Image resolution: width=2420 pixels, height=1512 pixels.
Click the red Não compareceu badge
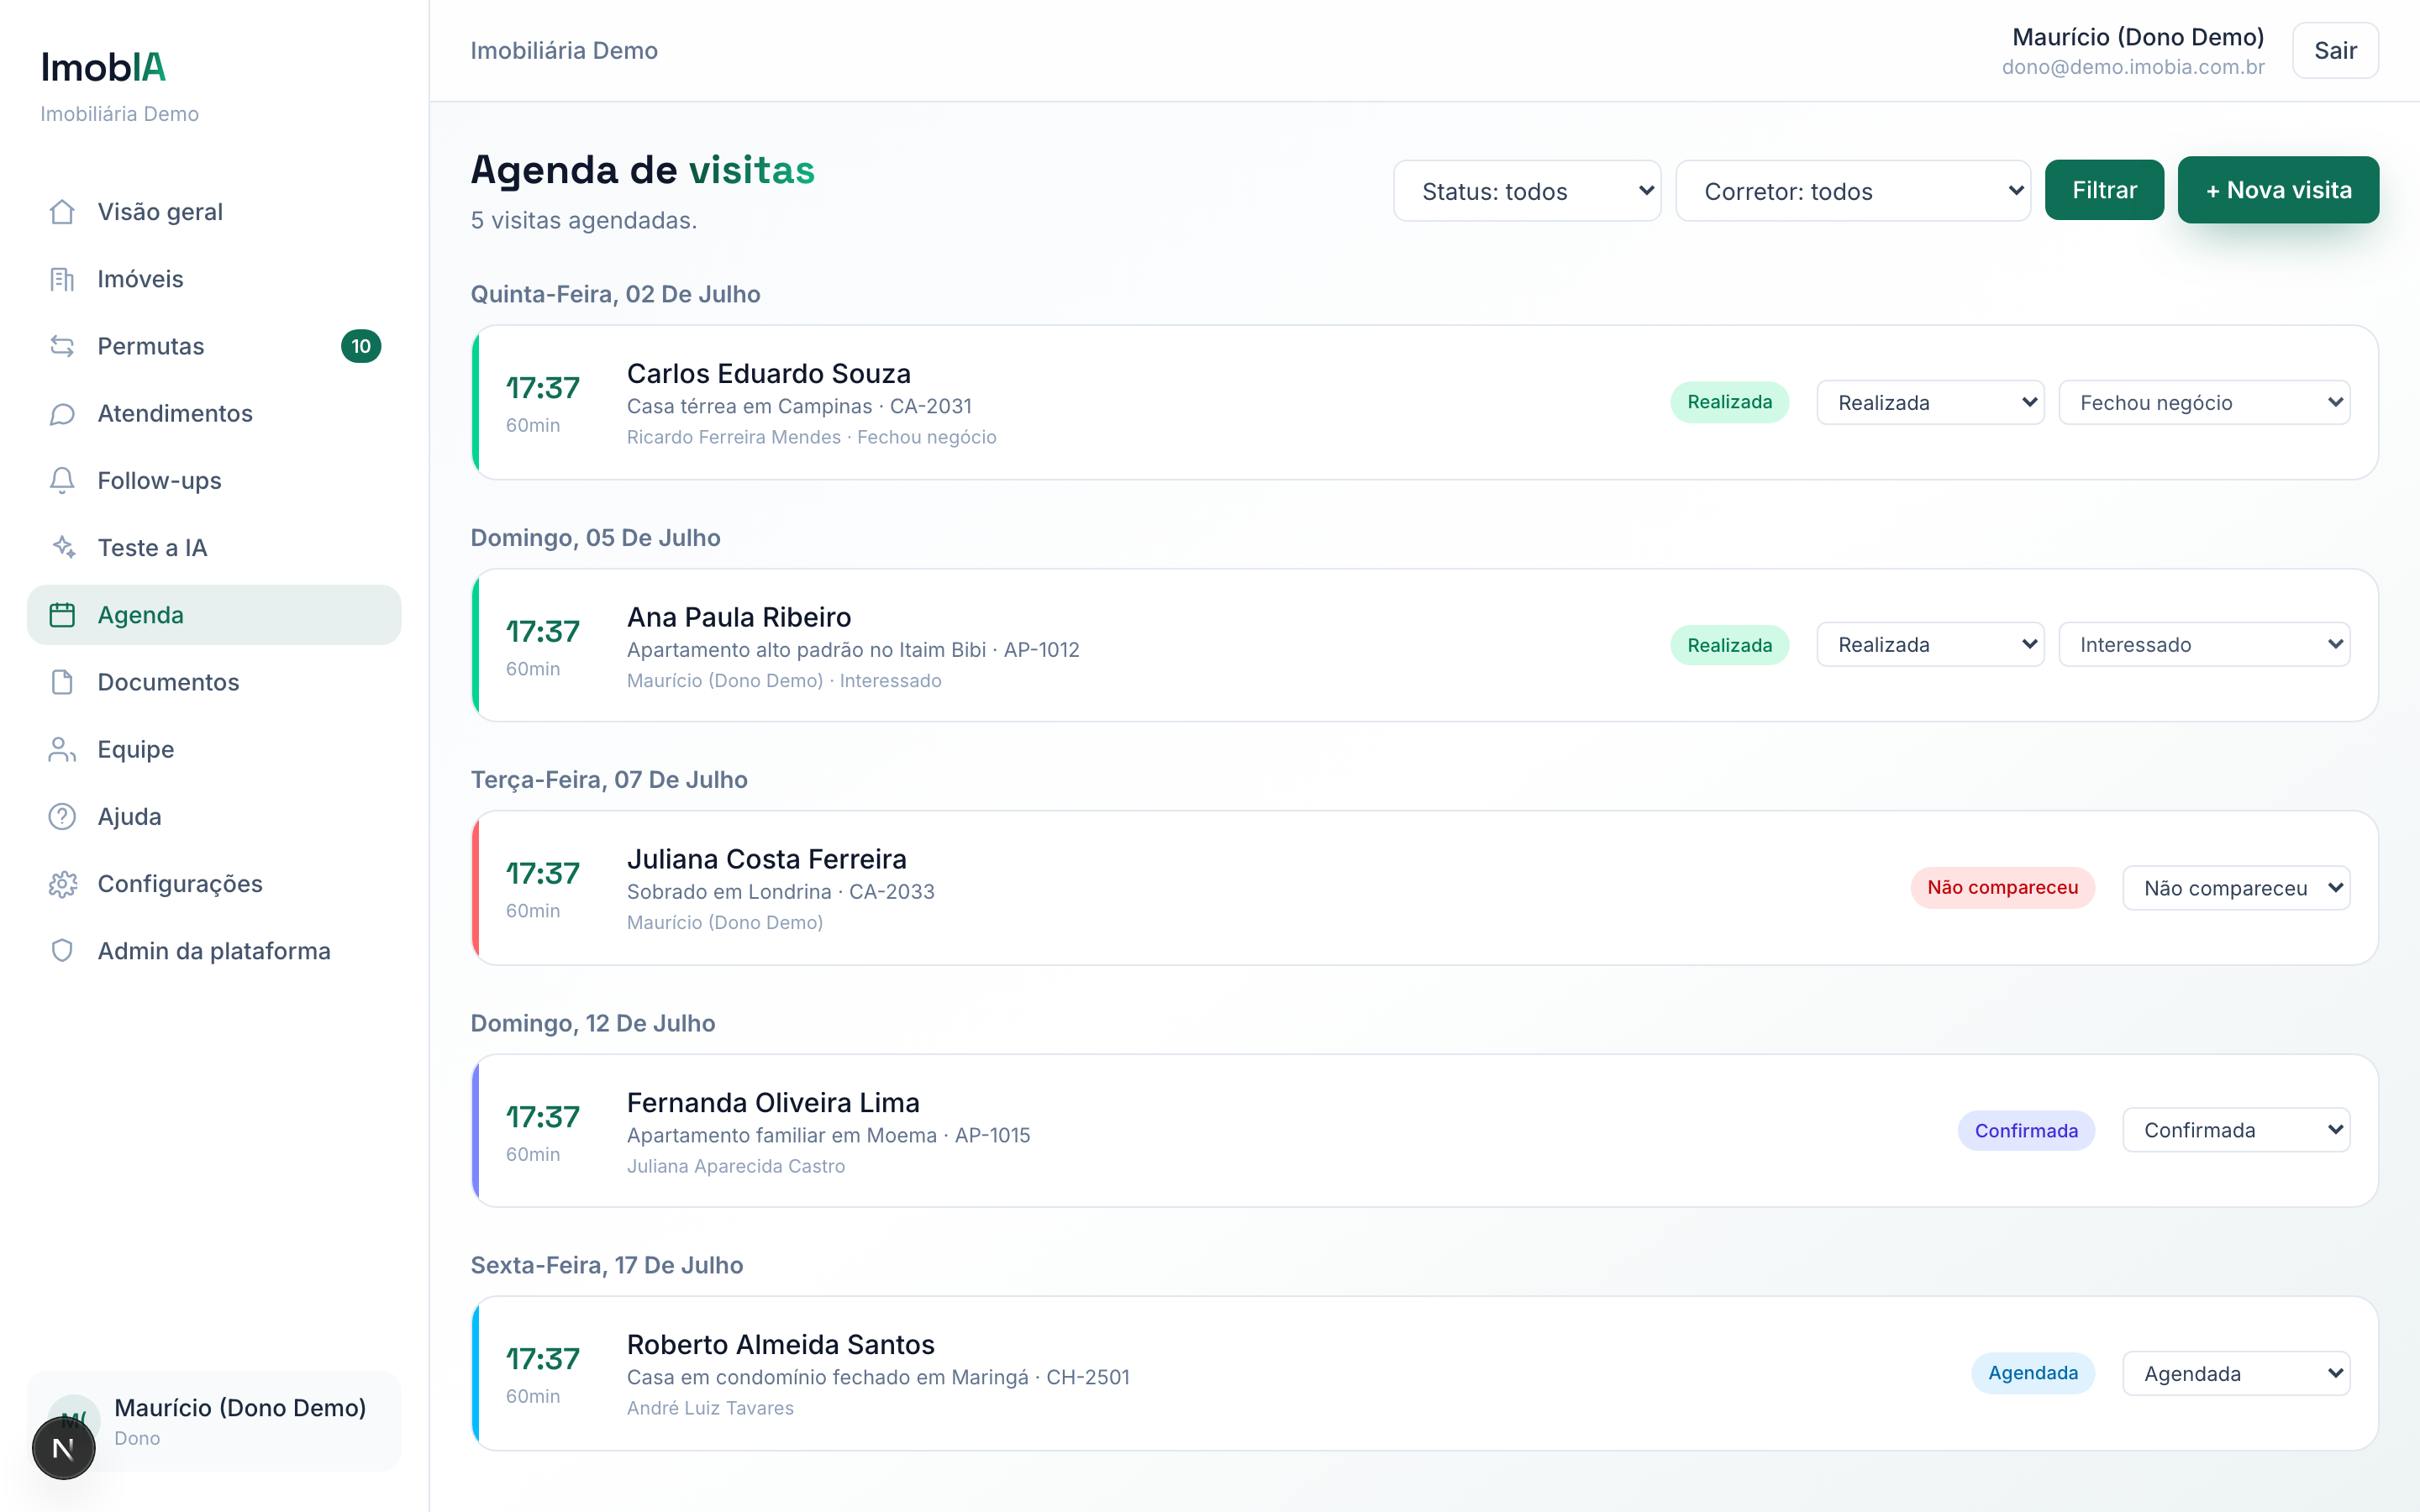2002,888
